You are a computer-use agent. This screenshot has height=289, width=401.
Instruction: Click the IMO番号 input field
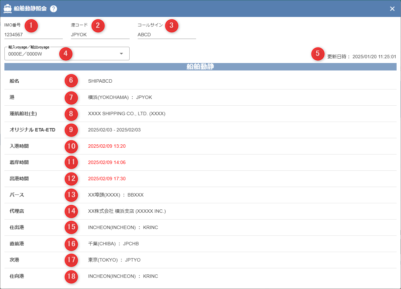(x=33, y=35)
